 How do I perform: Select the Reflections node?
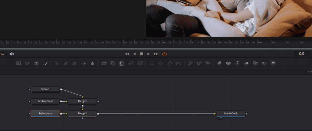[45, 114]
